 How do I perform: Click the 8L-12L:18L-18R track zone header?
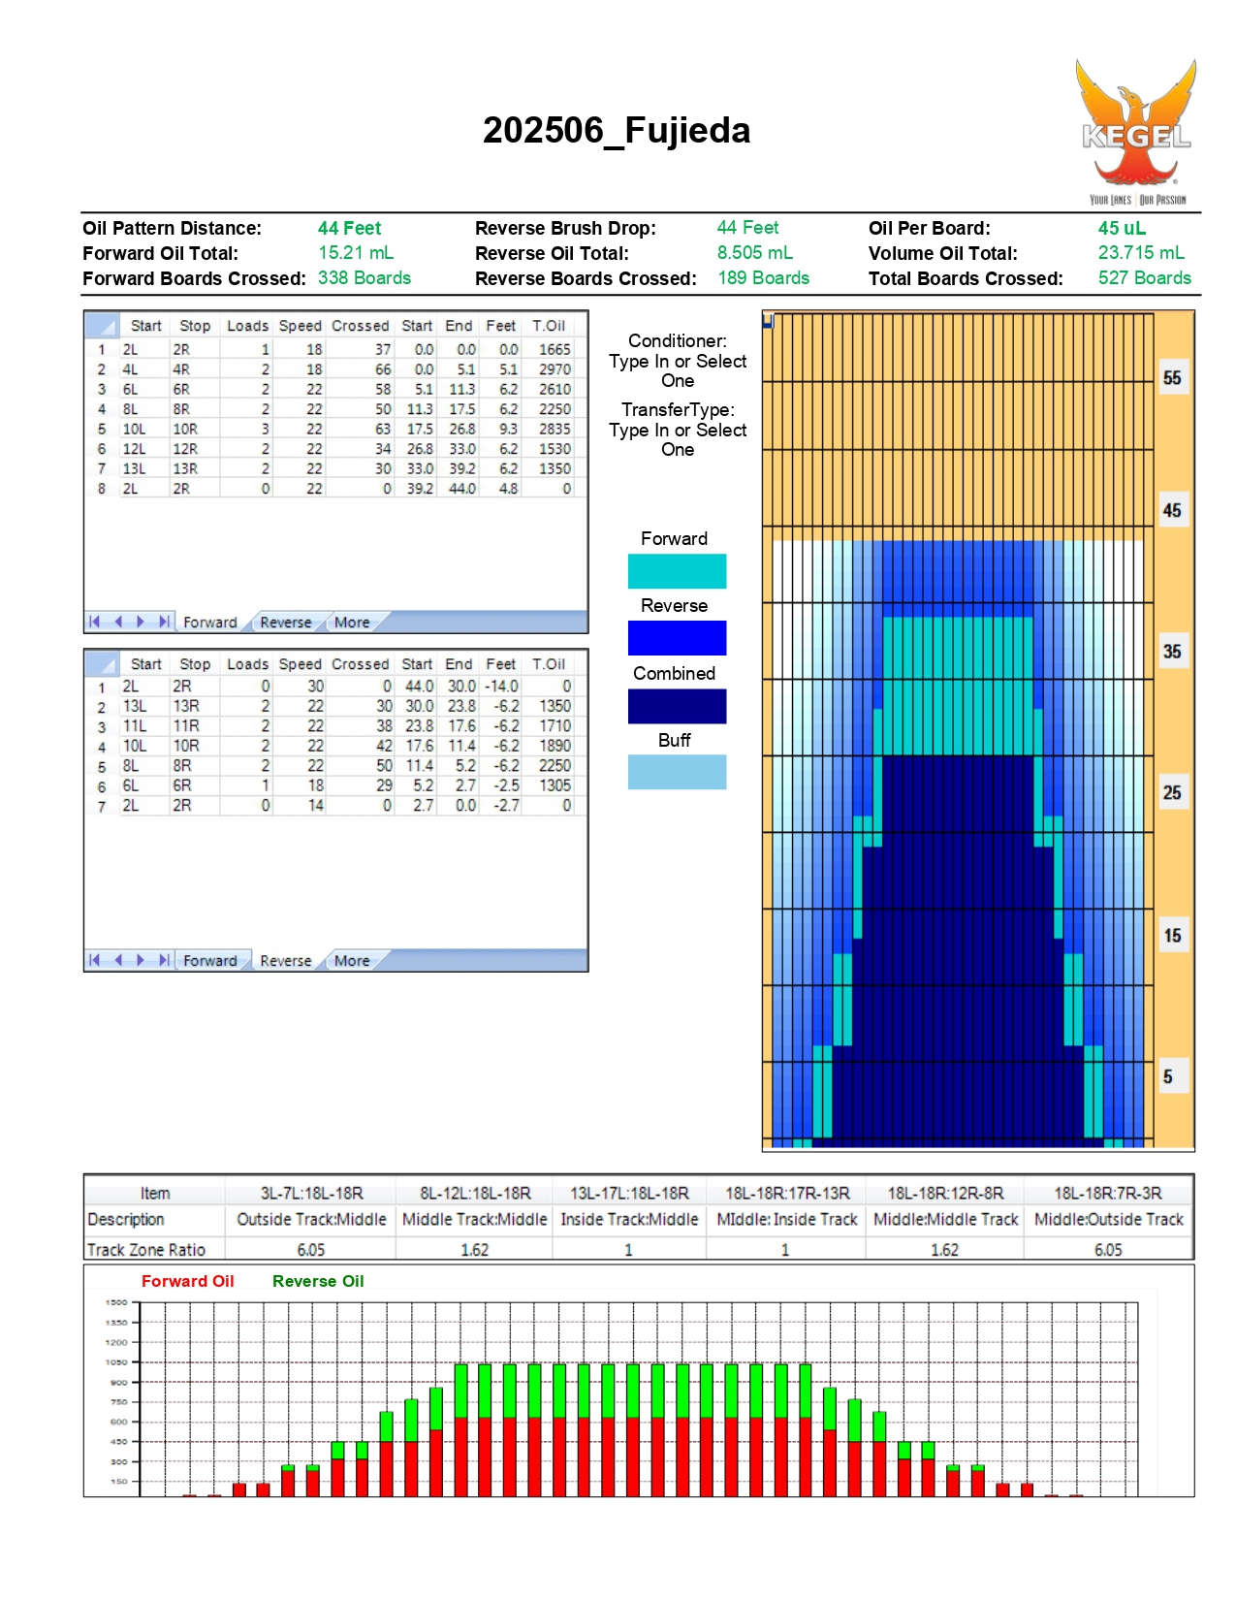(x=475, y=1193)
